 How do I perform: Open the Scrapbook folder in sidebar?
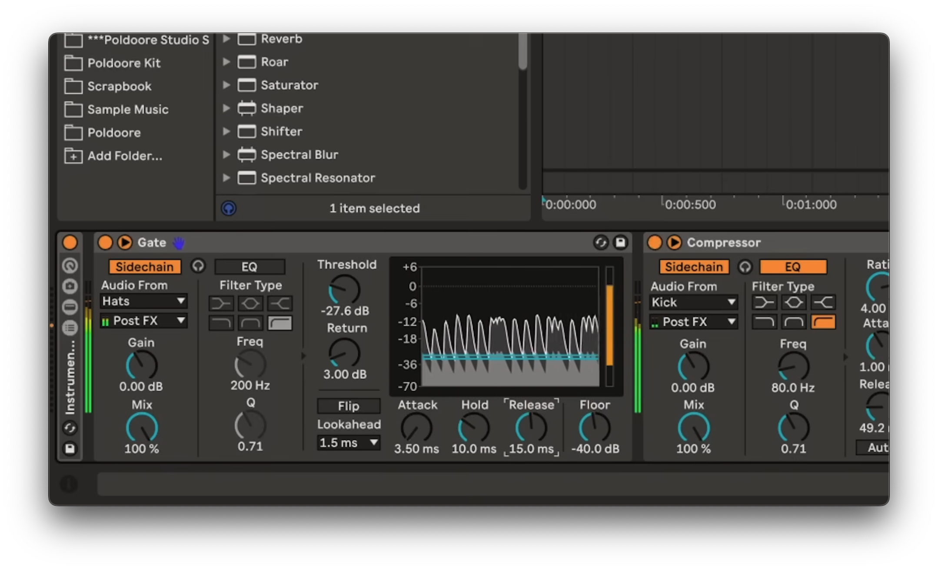pos(119,86)
